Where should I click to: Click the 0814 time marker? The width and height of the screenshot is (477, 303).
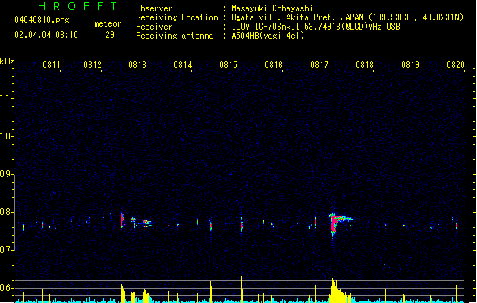click(x=183, y=65)
